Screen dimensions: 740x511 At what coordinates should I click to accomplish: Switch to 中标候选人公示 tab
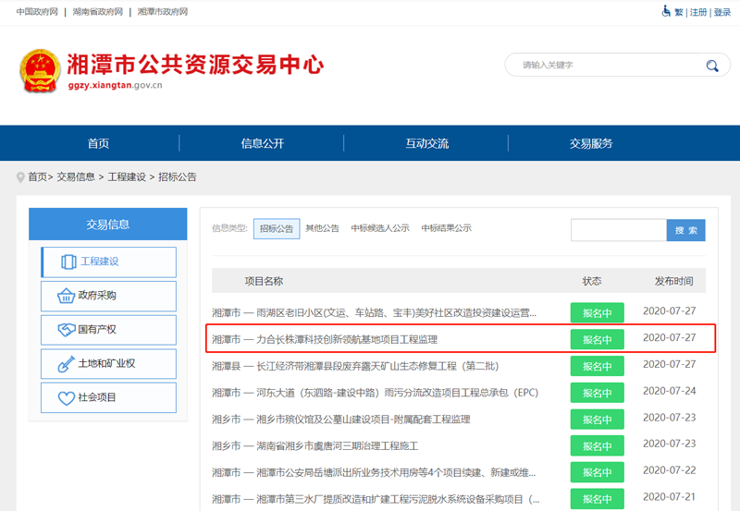(x=379, y=228)
